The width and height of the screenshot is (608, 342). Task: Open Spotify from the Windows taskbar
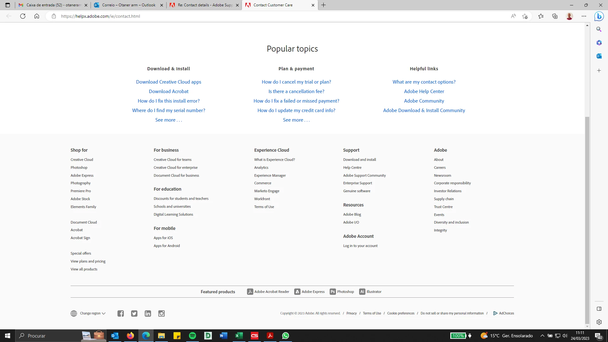point(193,336)
